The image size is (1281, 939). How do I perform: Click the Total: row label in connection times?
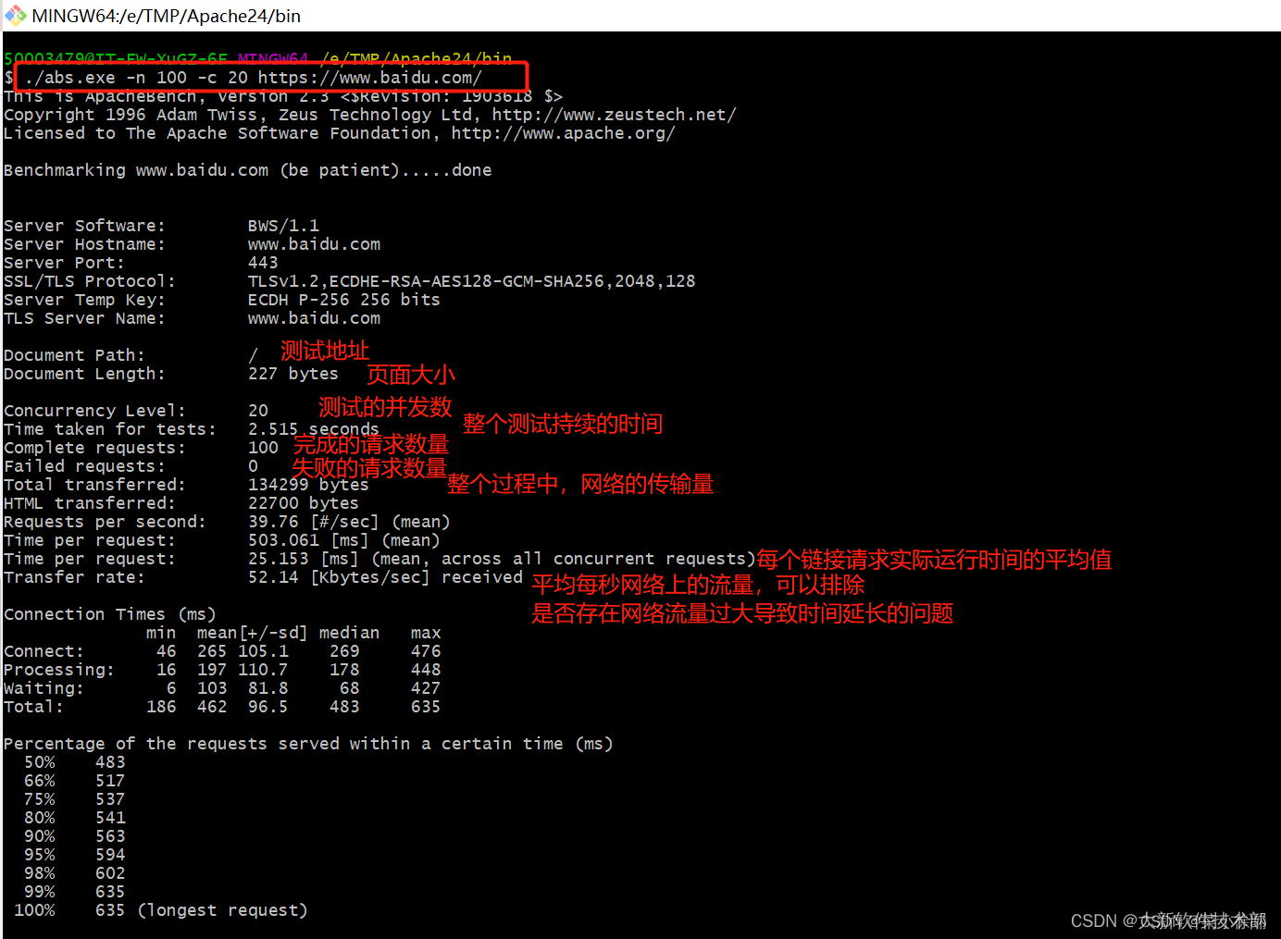coord(33,707)
